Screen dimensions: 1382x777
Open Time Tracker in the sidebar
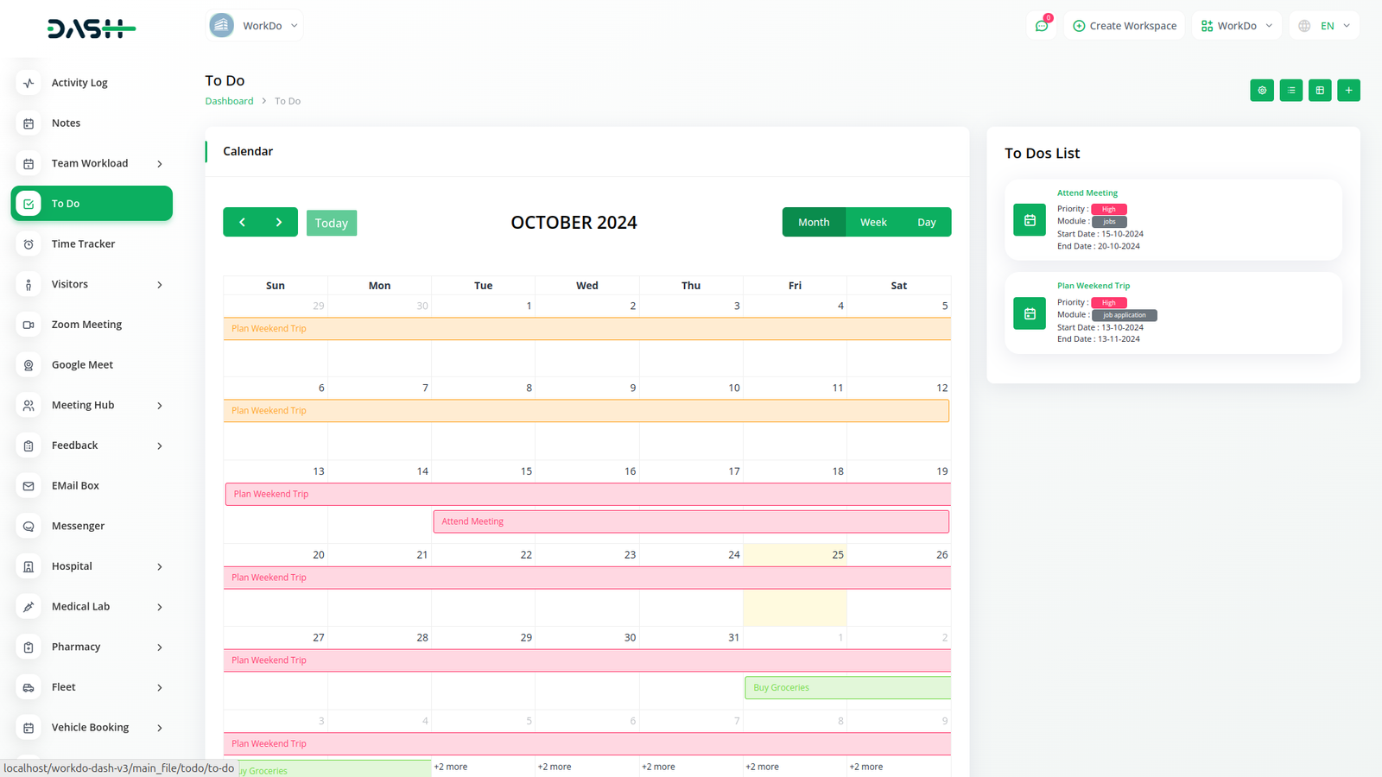[x=83, y=244]
